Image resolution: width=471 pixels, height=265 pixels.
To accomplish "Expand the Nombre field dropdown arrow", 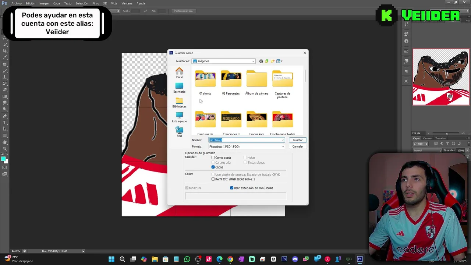I will click(x=283, y=140).
